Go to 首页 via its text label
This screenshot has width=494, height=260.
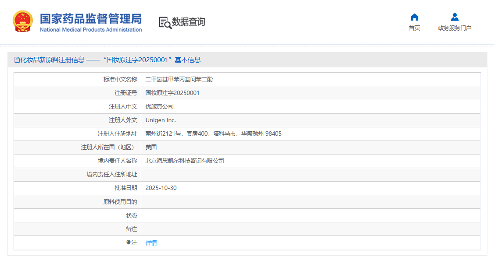[414, 28]
